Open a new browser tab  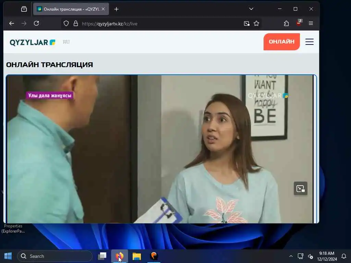(x=117, y=9)
